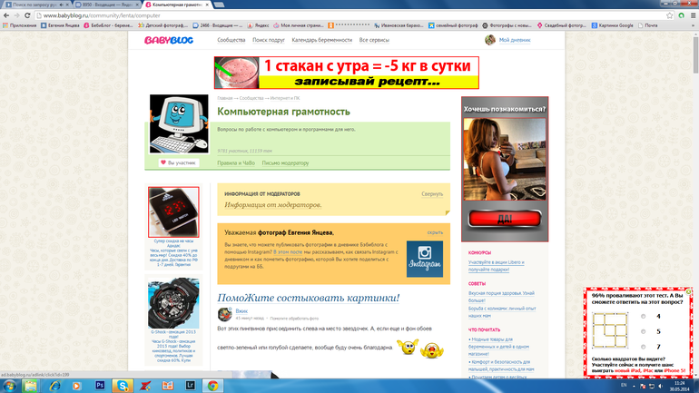
Task: Open the Мой дневник link
Action: 515,40
